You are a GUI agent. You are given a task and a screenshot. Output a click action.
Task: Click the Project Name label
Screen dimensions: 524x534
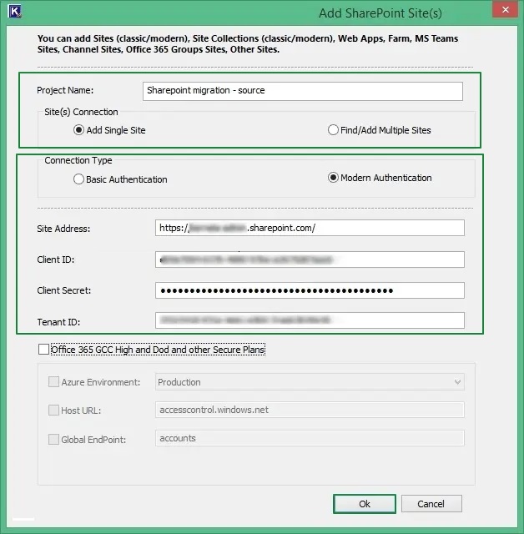pyautogui.click(x=65, y=91)
